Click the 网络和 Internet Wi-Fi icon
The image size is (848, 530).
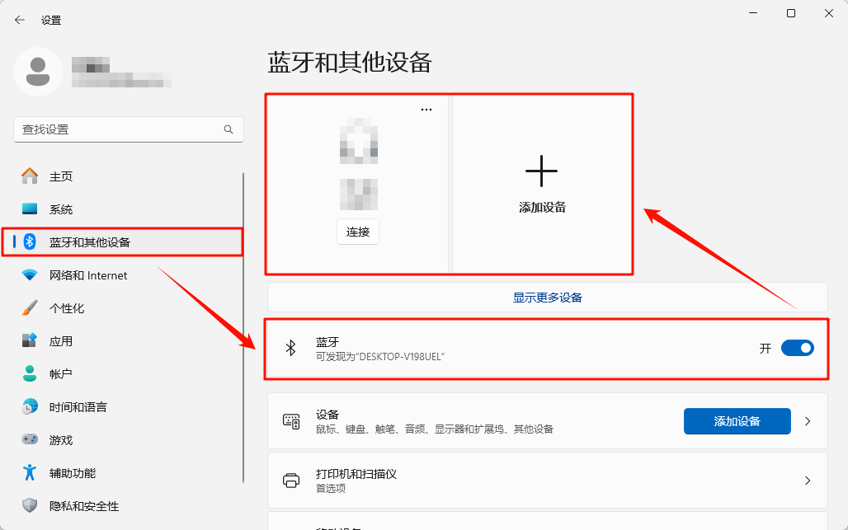[30, 275]
